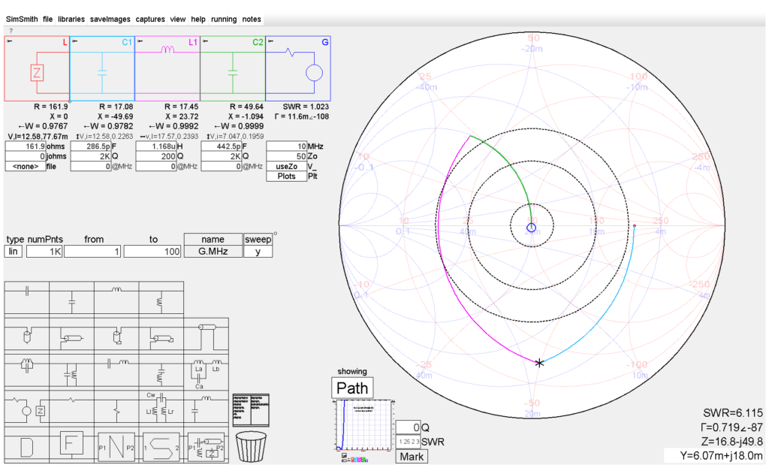
Task: Click the 50 Zo impedance field
Action: (286, 156)
